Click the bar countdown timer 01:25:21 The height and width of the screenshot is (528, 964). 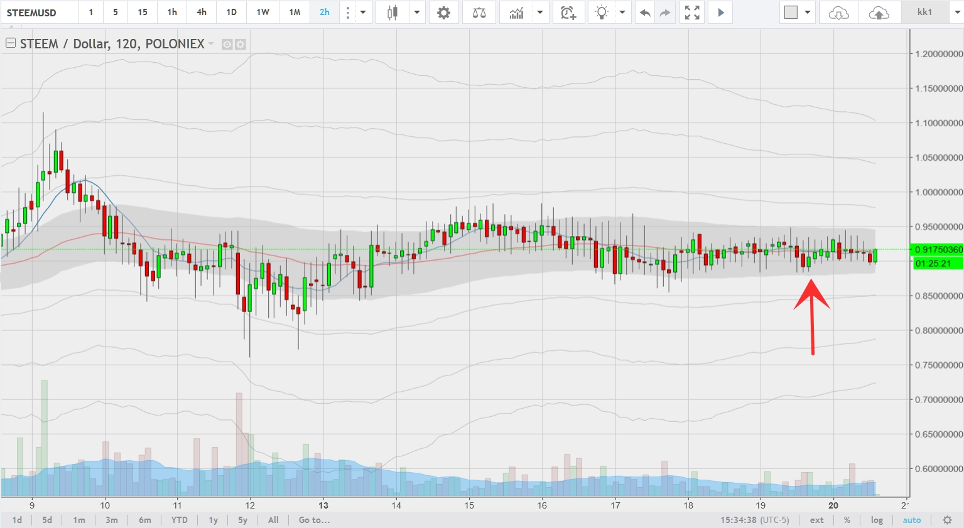tap(938, 263)
